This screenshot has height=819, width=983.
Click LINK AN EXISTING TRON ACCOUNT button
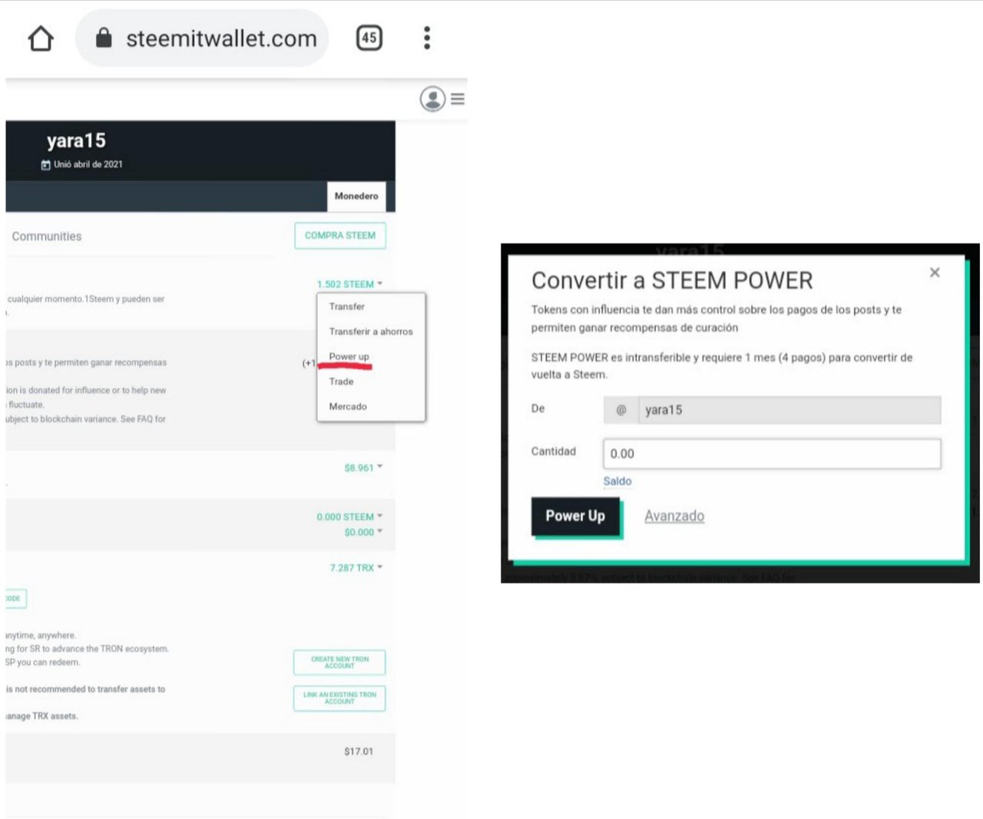339,698
